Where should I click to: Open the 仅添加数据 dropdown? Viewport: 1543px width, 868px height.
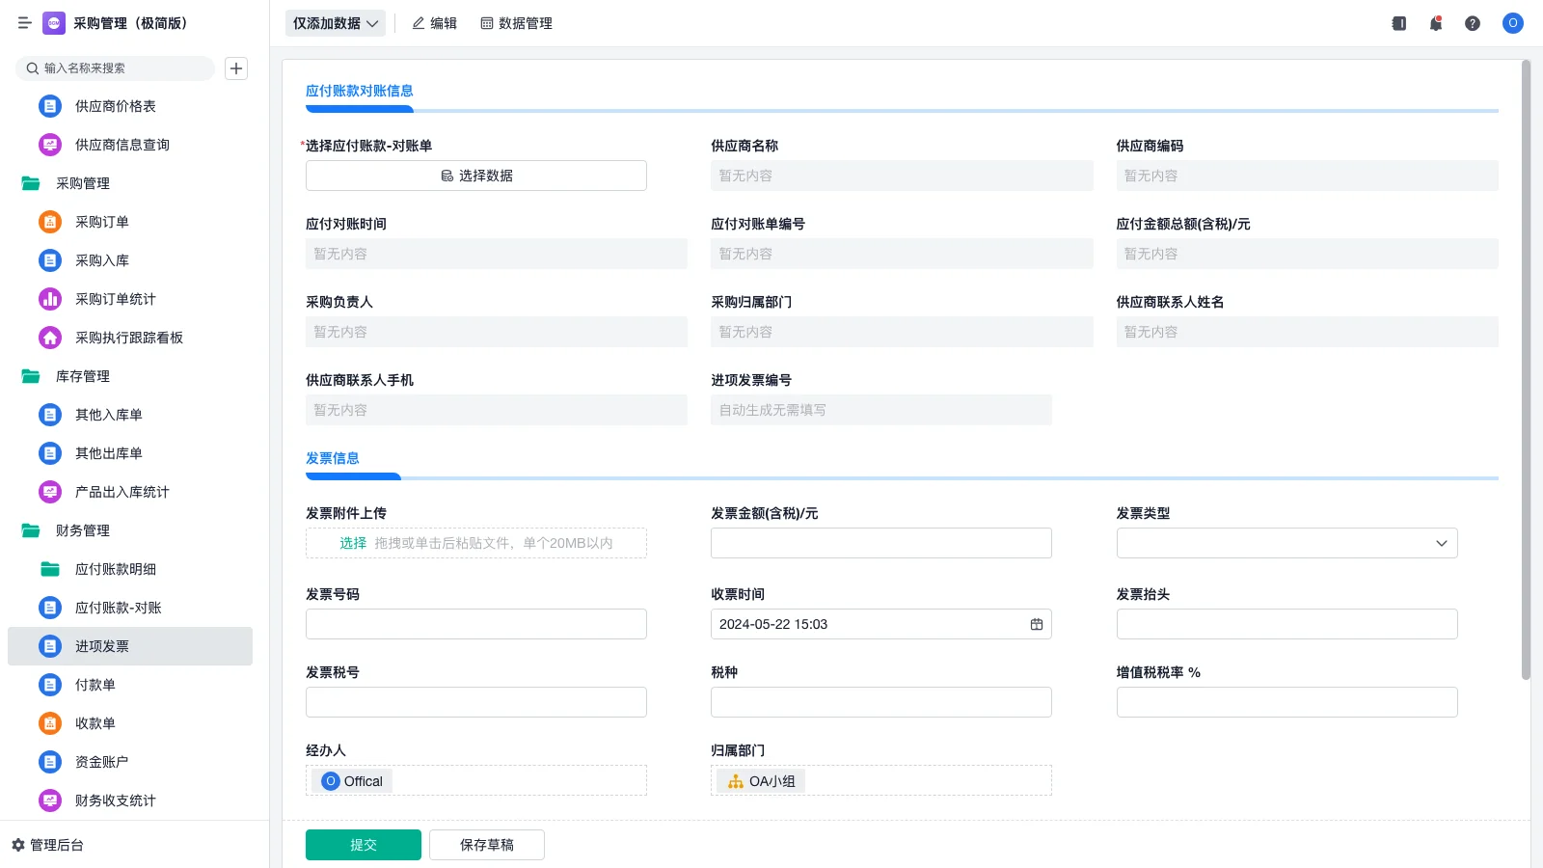pyautogui.click(x=336, y=23)
